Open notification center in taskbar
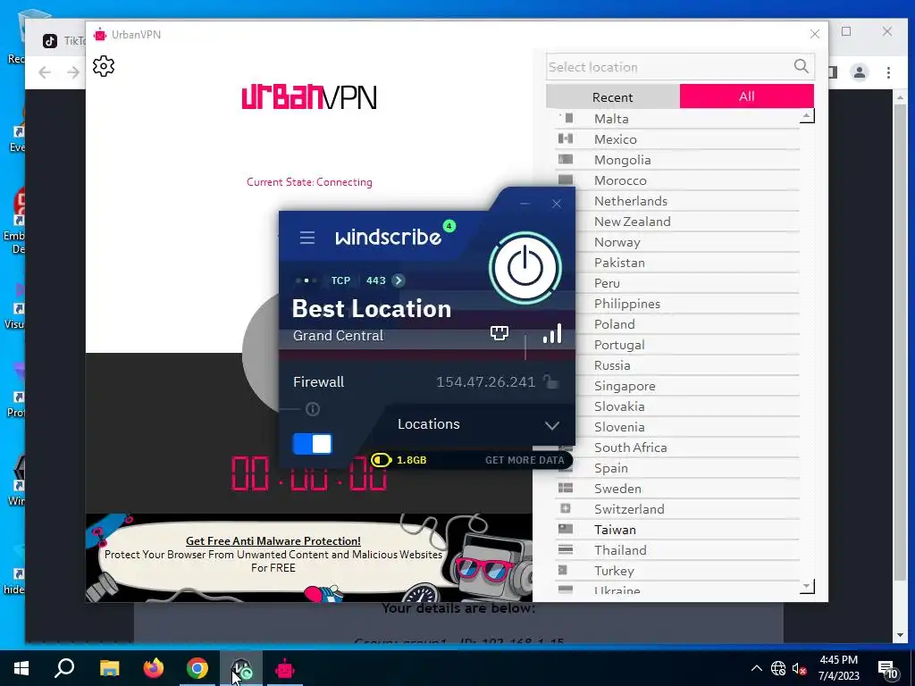 (x=887, y=669)
